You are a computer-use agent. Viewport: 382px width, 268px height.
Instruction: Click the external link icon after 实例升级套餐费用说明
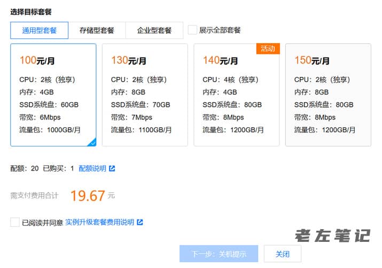139,222
